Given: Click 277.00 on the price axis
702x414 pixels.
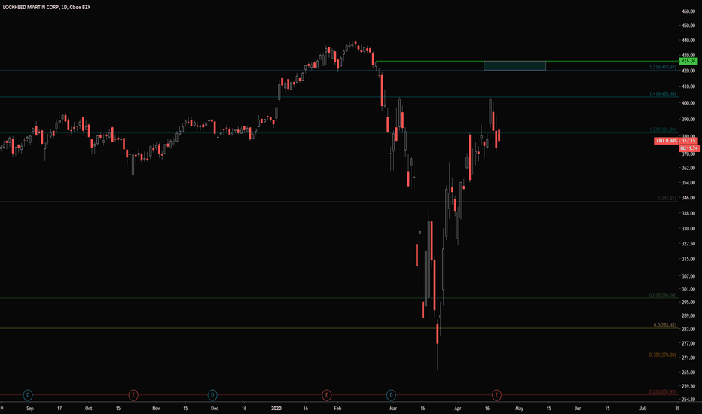Looking at the screenshot, I should pos(688,343).
